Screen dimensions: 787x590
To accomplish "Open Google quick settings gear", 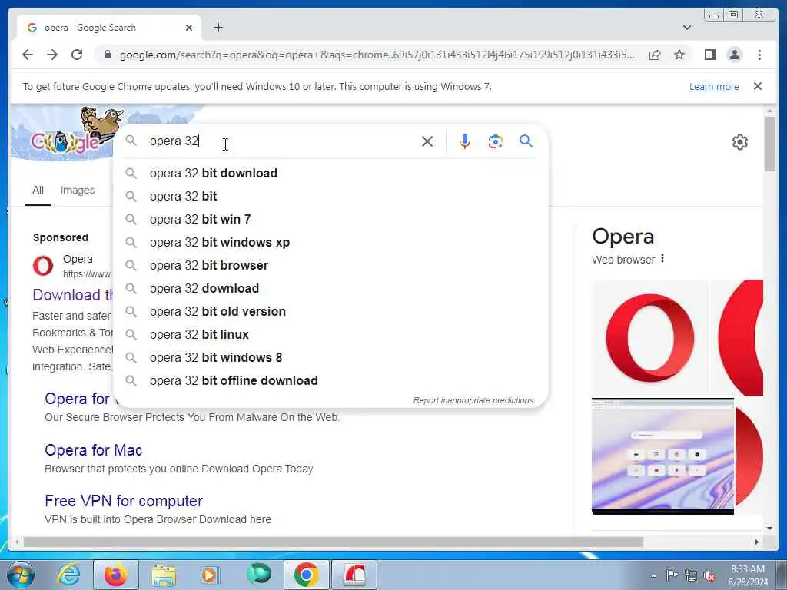I will [739, 142].
